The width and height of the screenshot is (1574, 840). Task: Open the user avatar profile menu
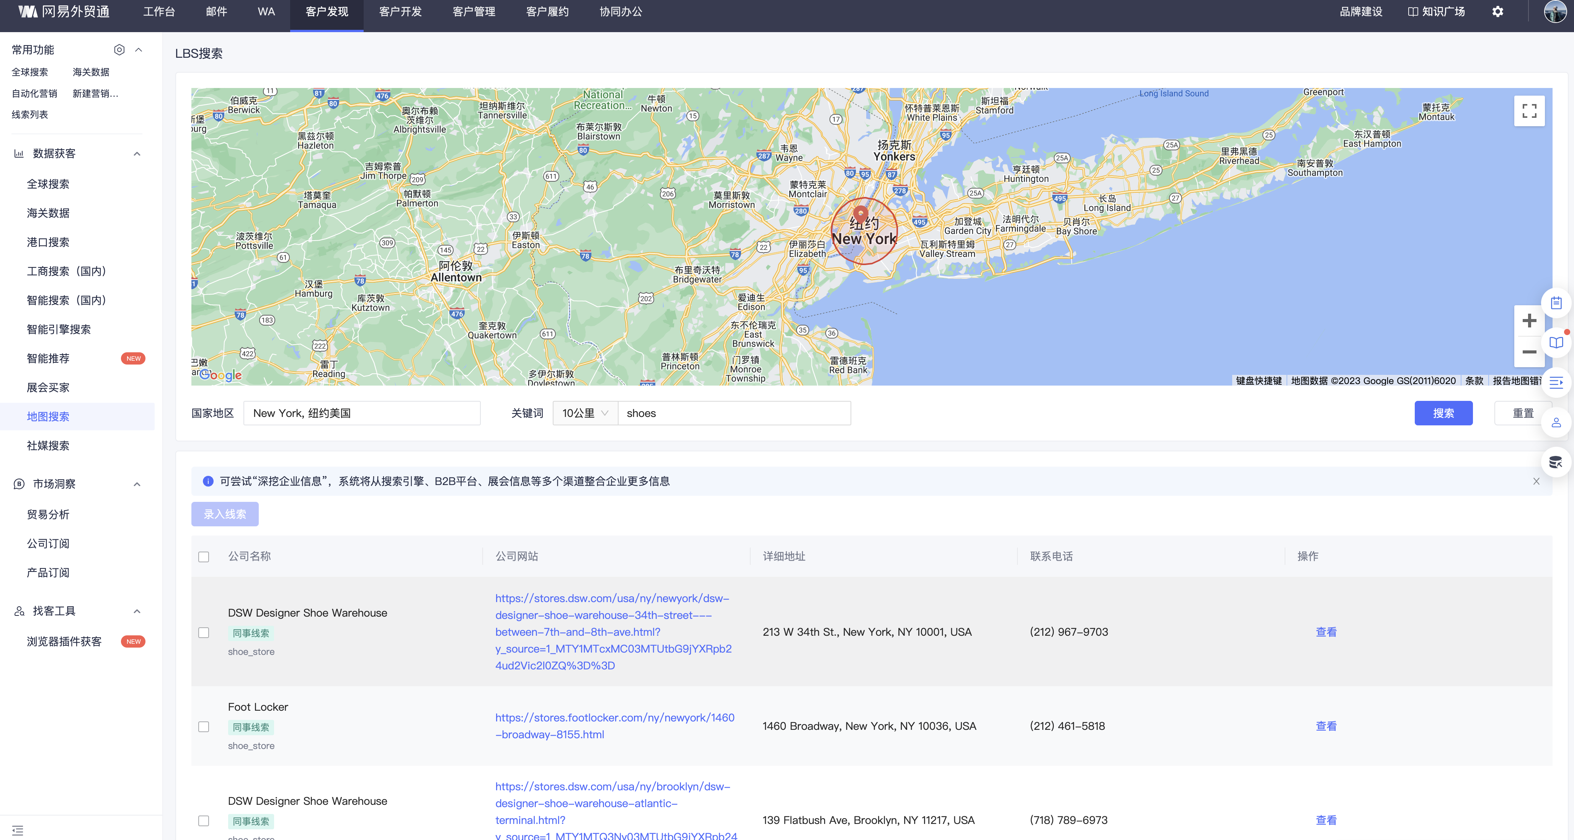coord(1554,11)
